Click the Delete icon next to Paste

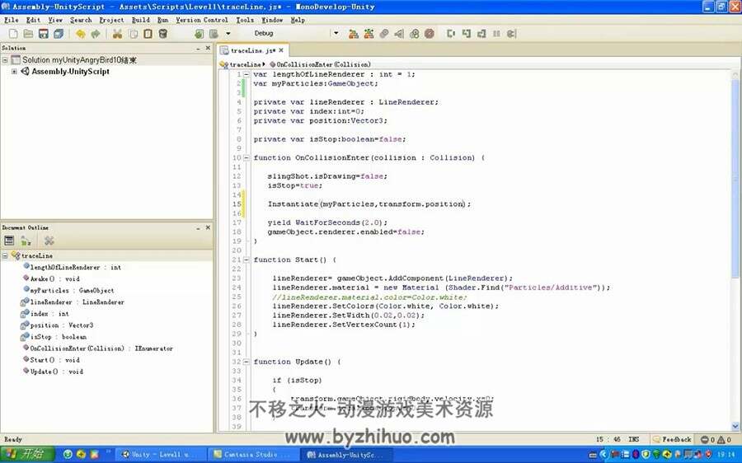162,34
